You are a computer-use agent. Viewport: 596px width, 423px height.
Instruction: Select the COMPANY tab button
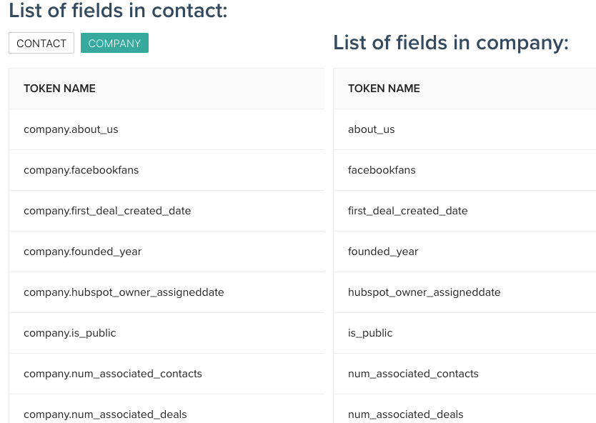(114, 43)
